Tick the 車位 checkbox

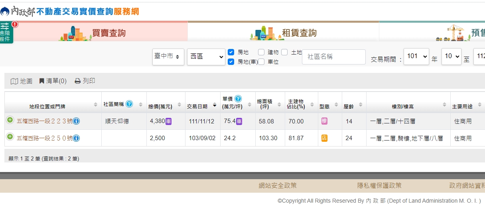(x=261, y=62)
